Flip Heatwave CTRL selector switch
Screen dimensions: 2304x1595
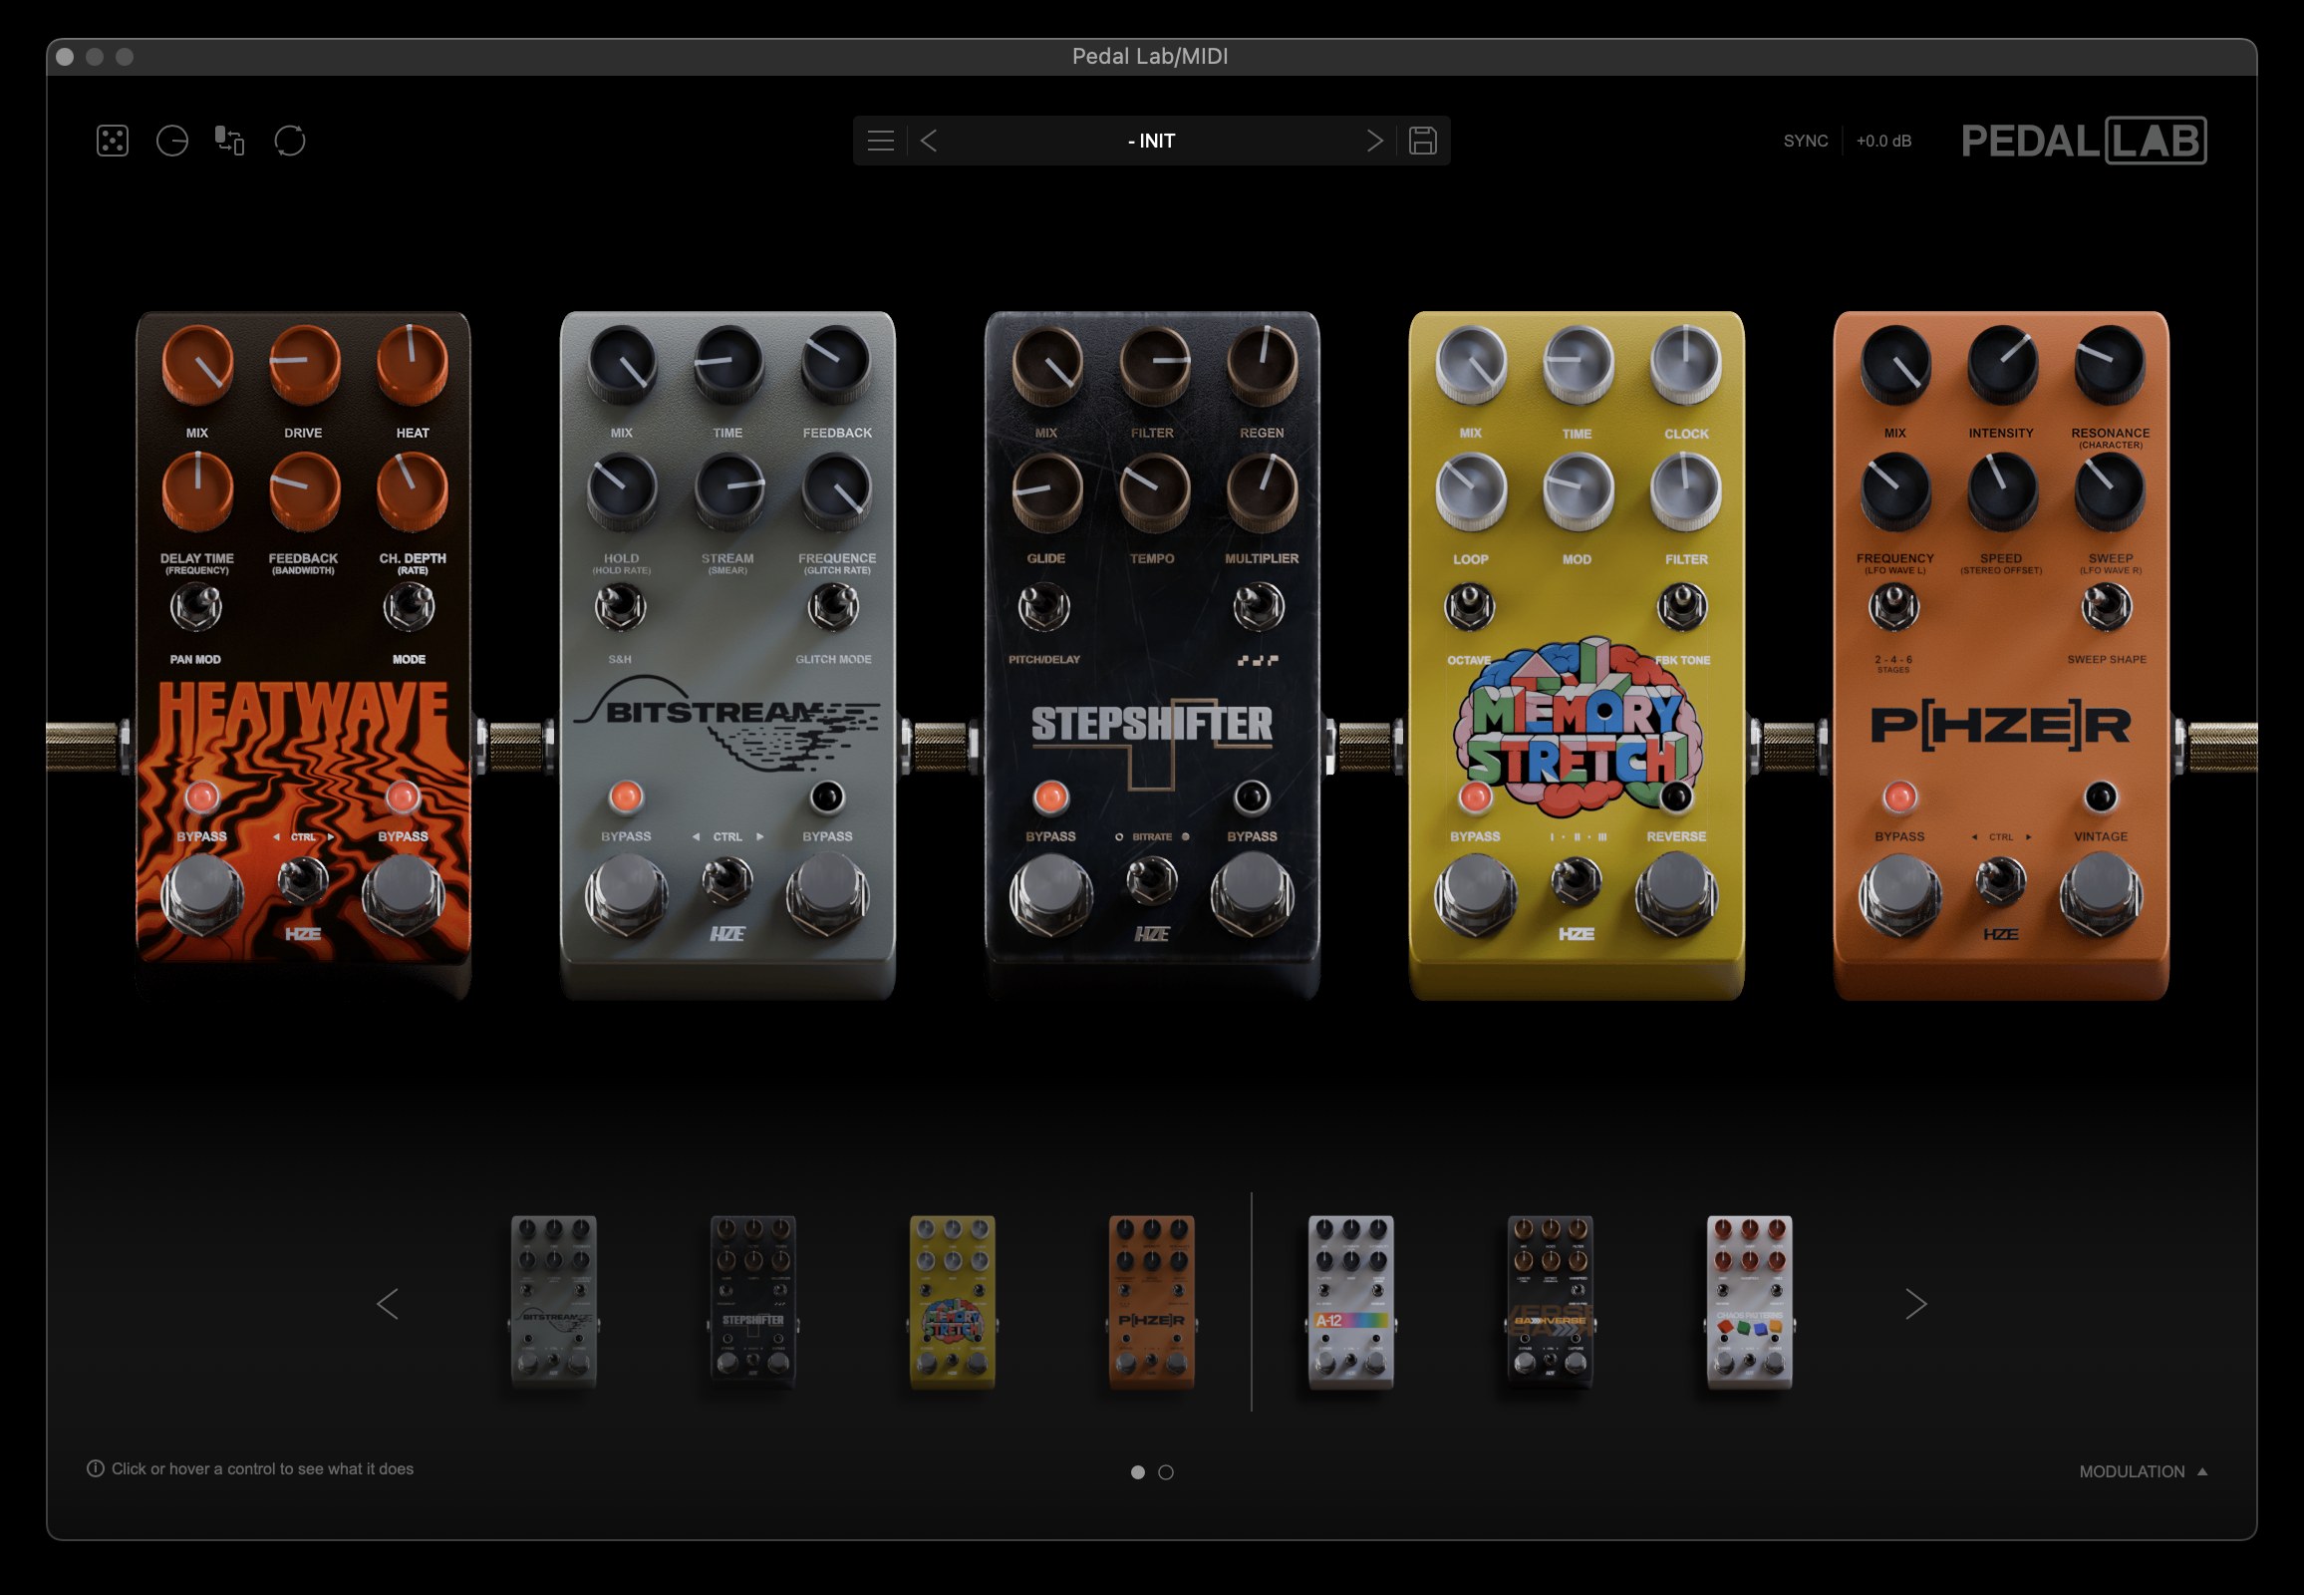point(303,880)
